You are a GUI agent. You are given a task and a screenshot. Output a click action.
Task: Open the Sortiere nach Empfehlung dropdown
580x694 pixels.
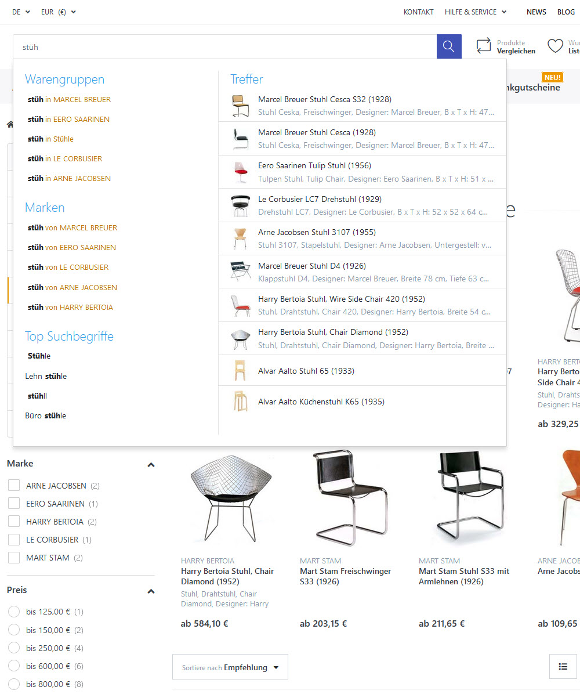pyautogui.click(x=230, y=667)
